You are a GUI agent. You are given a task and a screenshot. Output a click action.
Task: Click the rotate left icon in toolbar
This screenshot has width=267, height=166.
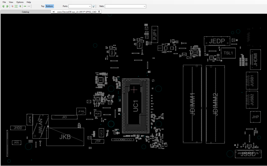(3, 6)
